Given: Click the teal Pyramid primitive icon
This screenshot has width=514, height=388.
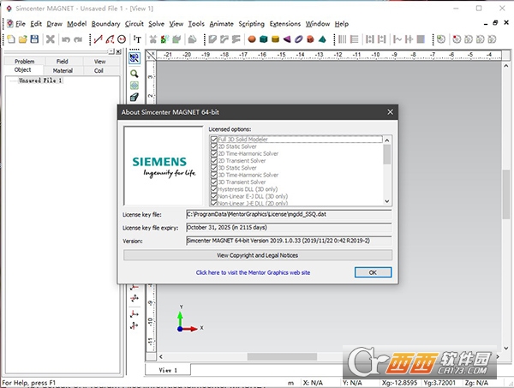Looking at the screenshot, I should coord(322,39).
